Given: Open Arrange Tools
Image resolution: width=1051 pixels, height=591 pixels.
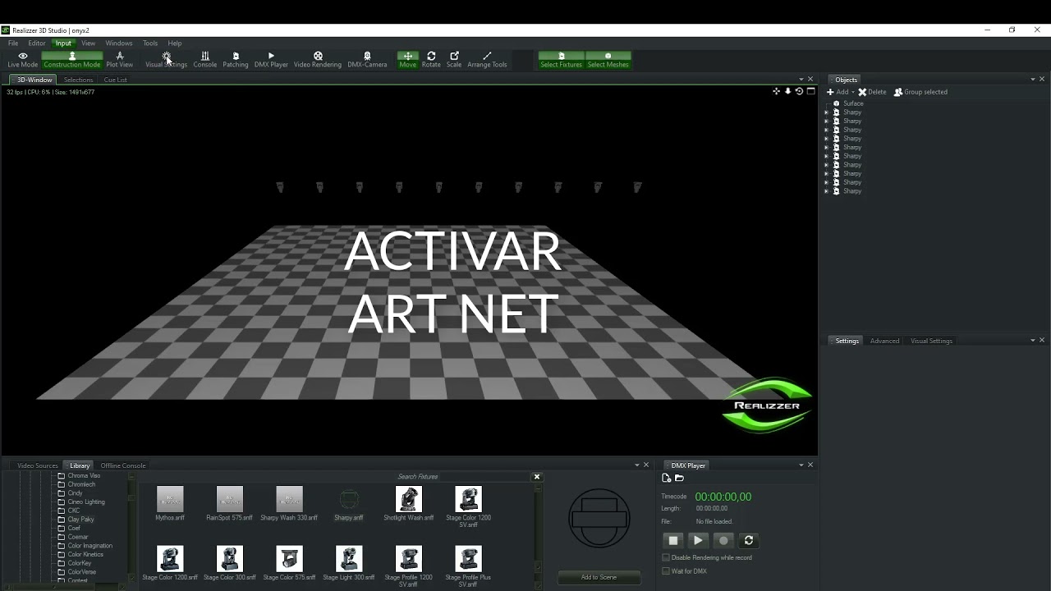Looking at the screenshot, I should pyautogui.click(x=488, y=60).
